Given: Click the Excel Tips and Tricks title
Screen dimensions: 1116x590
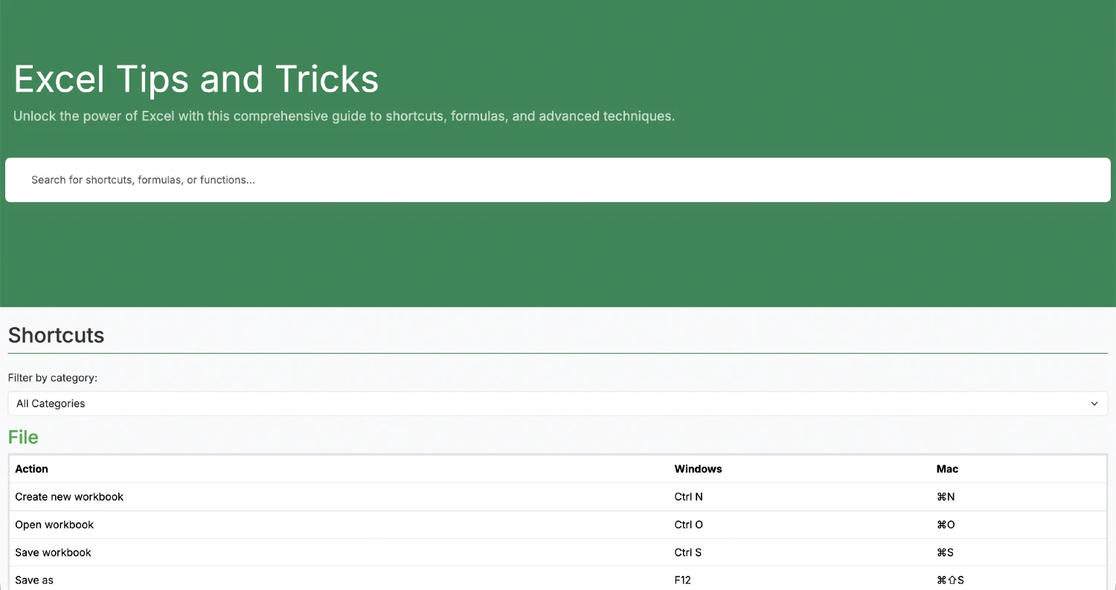Looking at the screenshot, I should click(196, 79).
